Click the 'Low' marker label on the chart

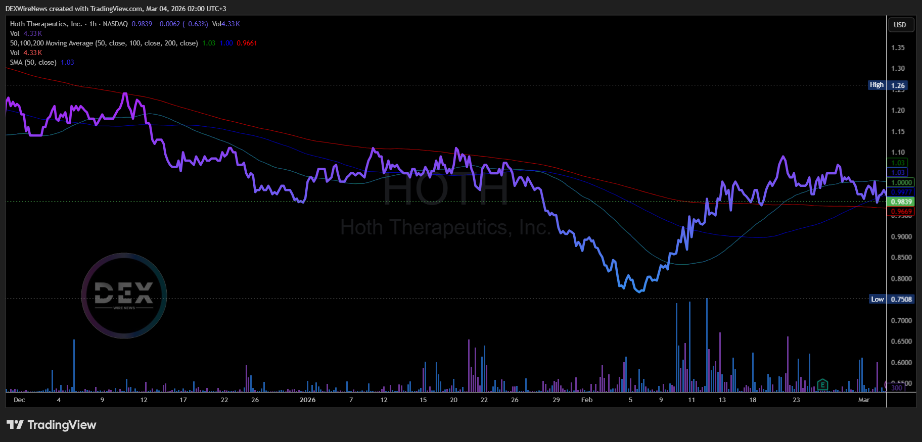pos(877,299)
